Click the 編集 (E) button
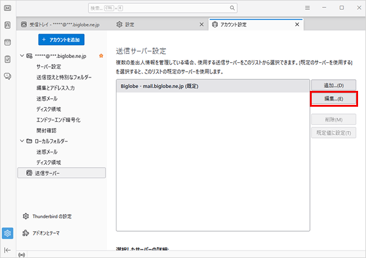The image size is (366, 258). (334, 99)
